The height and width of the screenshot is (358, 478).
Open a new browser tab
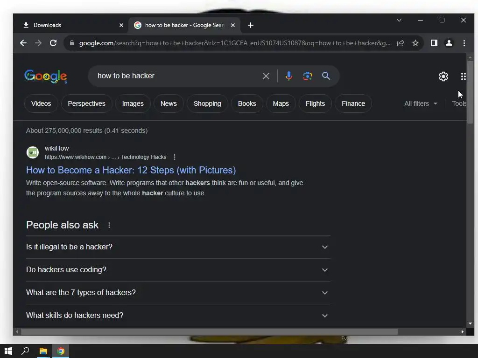pyautogui.click(x=251, y=25)
